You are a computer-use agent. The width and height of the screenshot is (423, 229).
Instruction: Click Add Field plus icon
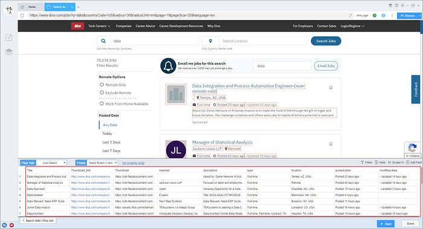(408, 163)
